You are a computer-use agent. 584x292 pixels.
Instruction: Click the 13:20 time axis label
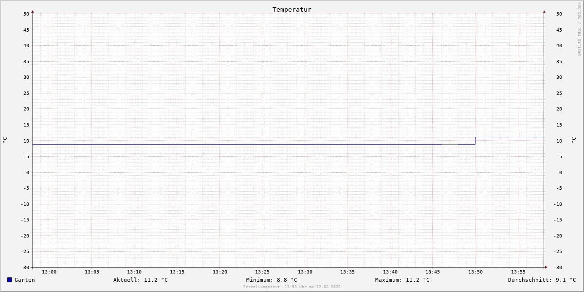220,272
